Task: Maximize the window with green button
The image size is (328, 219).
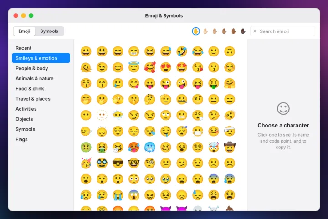Action: point(31,15)
